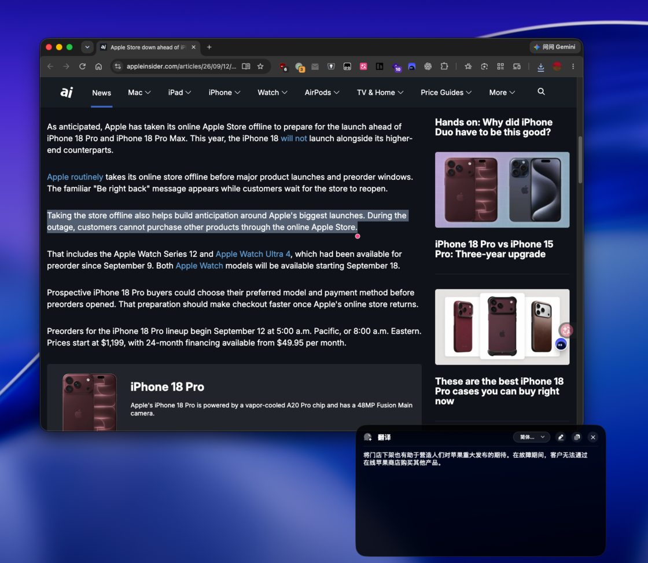Click the iPhone 18 Pro comparison thumbnail
648x563 pixels.
[502, 190]
